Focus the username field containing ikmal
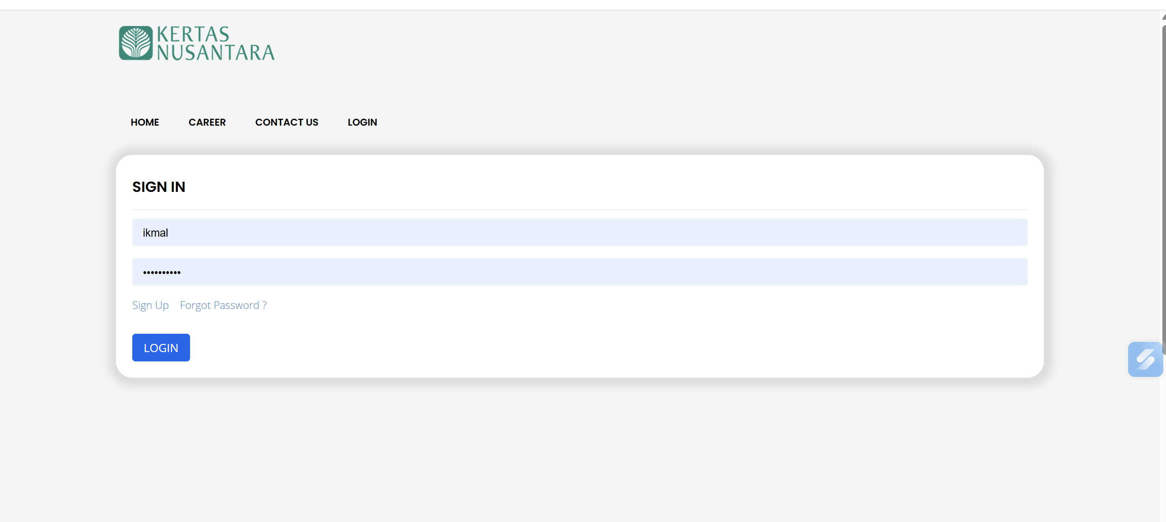The width and height of the screenshot is (1166, 522). 580,233
